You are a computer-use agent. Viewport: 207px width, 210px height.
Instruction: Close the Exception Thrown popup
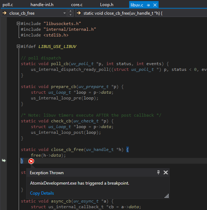166,172
